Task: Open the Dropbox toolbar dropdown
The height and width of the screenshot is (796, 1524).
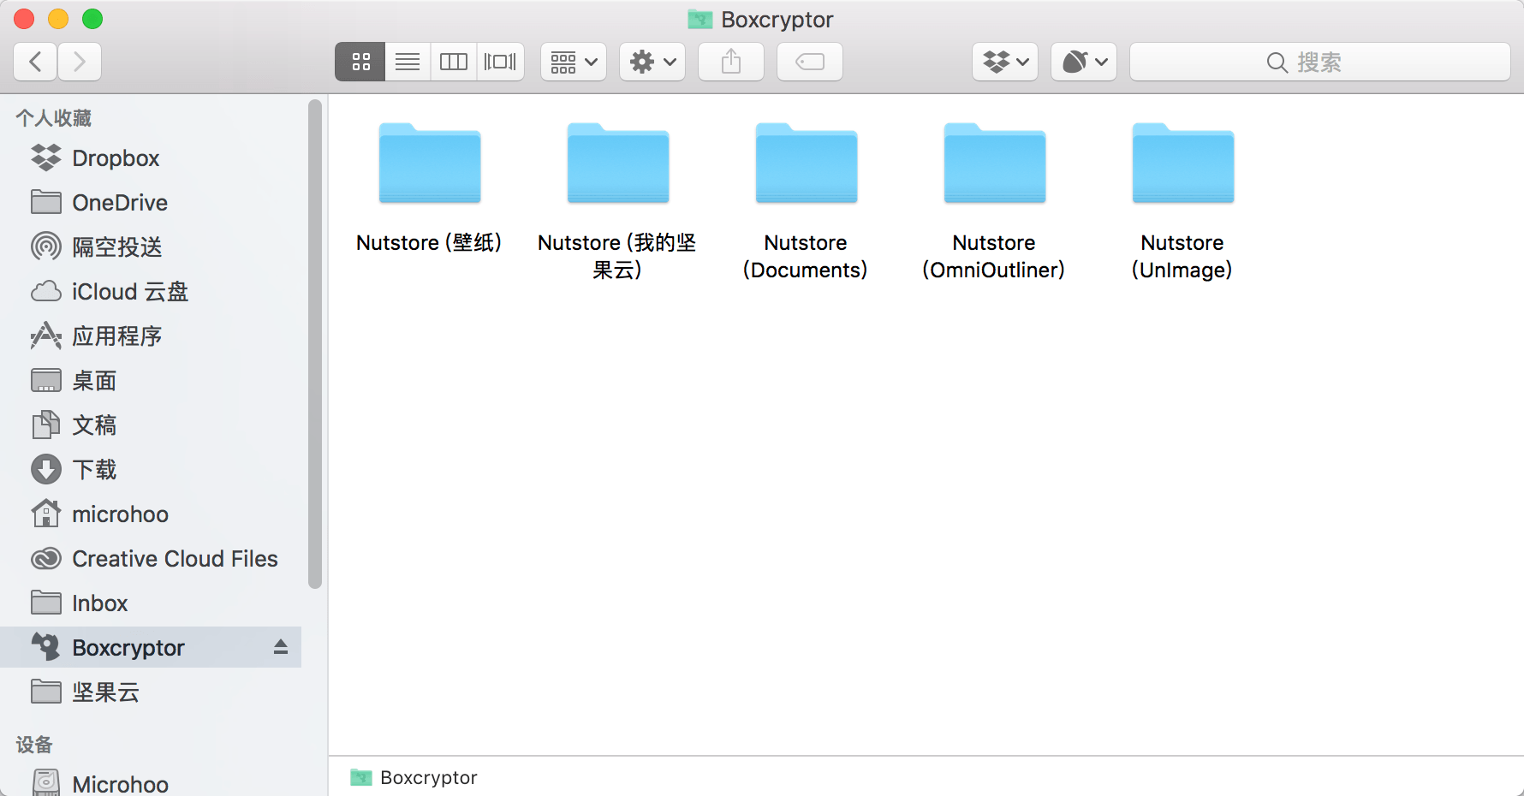Action: [1005, 62]
